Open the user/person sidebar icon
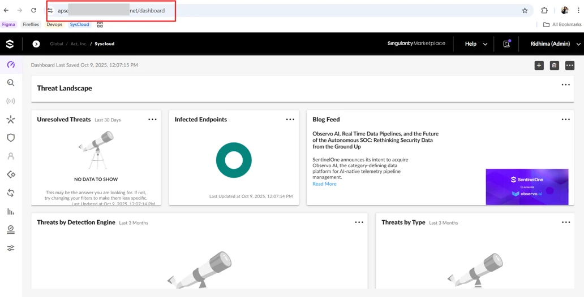Viewport: 584px width, 297px height. 11,156
